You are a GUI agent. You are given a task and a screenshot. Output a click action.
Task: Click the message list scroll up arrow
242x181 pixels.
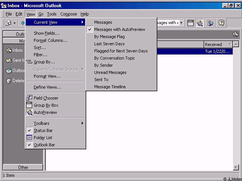tap(236, 44)
